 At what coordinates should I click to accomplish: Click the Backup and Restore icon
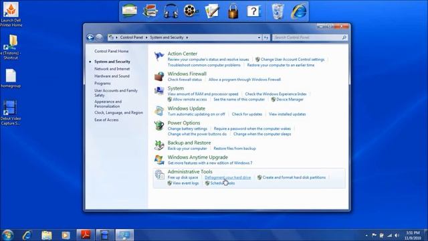[x=159, y=145]
